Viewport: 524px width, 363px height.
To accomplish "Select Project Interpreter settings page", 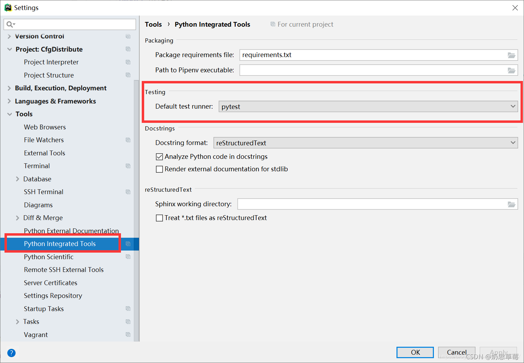I will click(51, 62).
